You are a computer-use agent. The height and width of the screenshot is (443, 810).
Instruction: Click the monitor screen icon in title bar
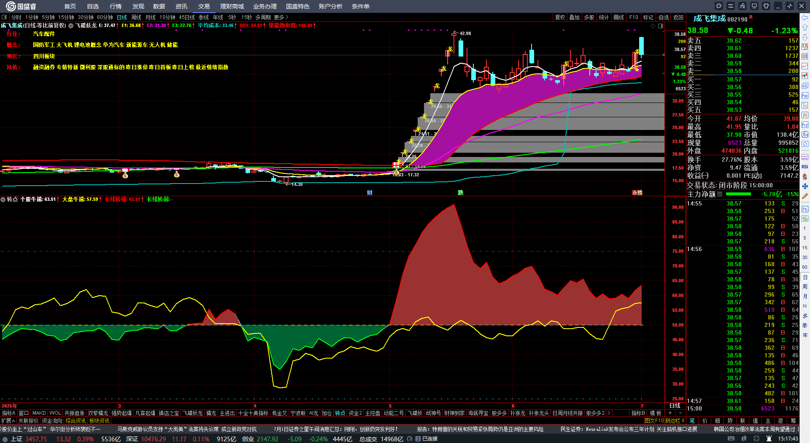click(754, 6)
